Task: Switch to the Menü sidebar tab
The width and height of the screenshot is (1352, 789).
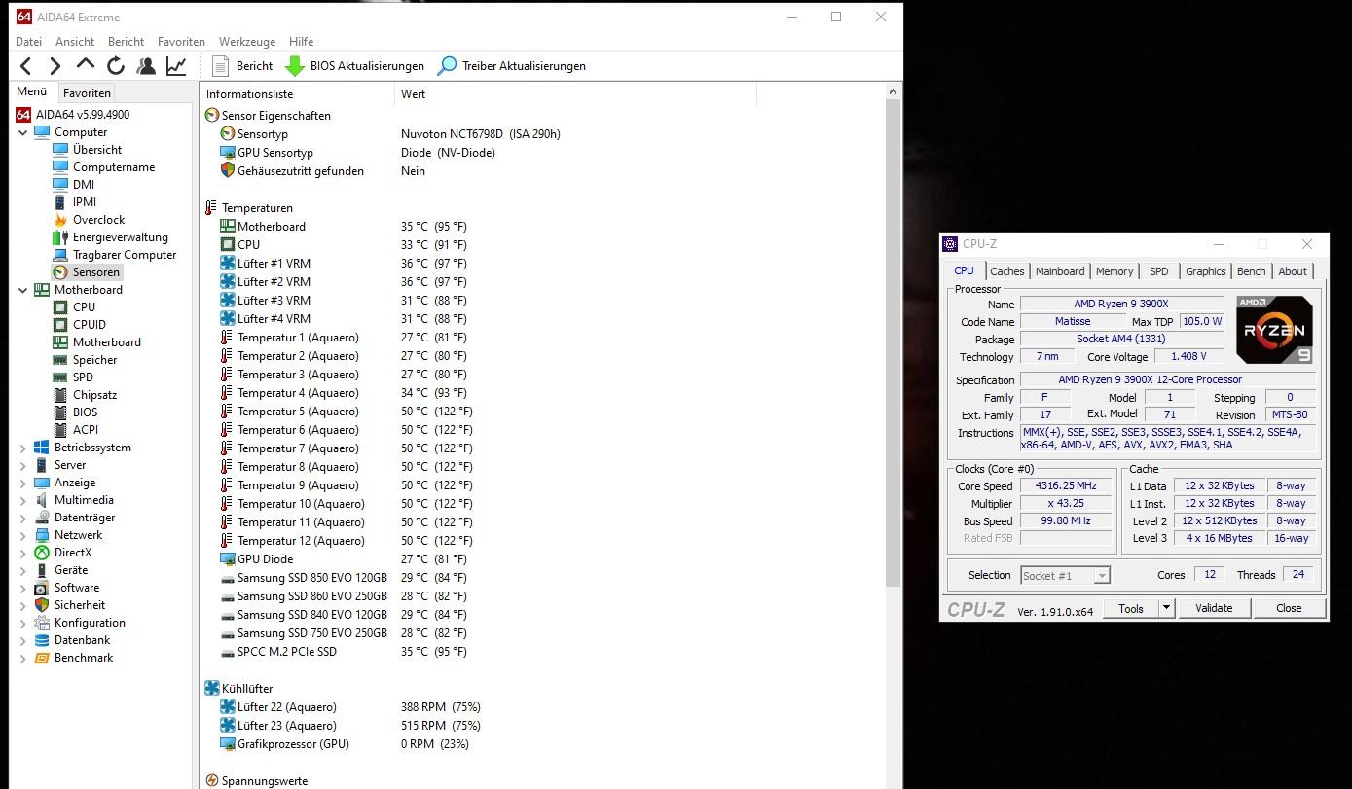Action: tap(32, 92)
